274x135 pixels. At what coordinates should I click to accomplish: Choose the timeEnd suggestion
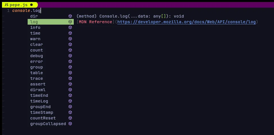point(51,95)
